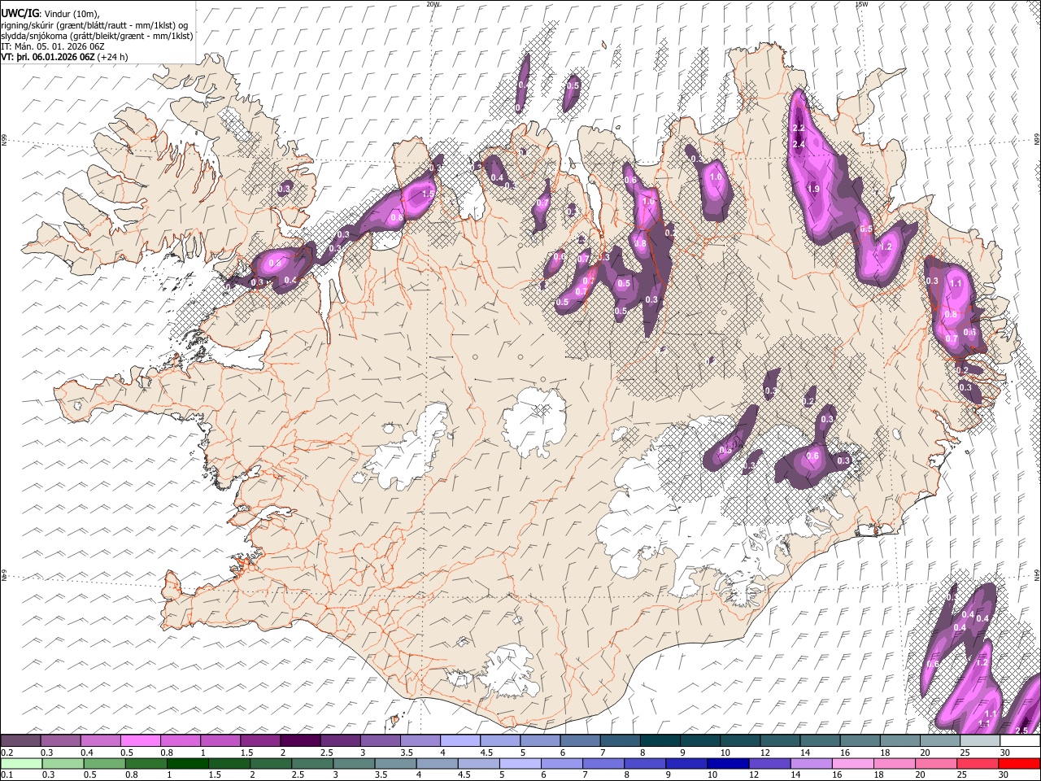Viewport: 1041px width, 781px height.
Task: Click the 'UWC/IG' title text
Action: (x=20, y=14)
